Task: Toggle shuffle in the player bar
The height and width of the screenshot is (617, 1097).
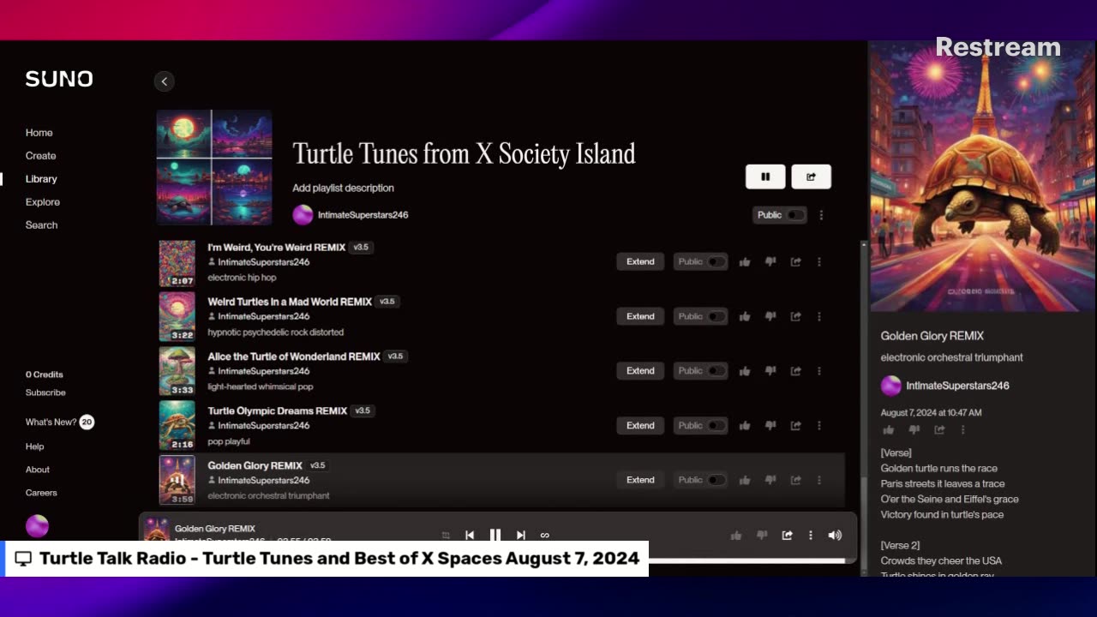Action: (x=446, y=535)
